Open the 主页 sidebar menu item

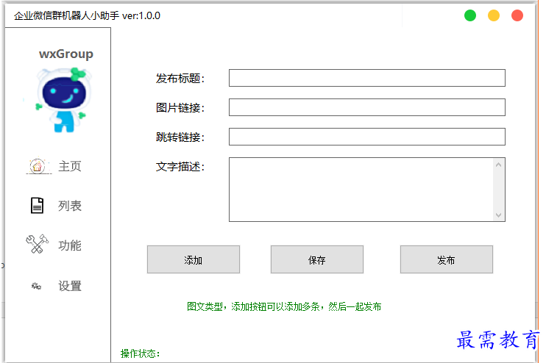(70, 166)
